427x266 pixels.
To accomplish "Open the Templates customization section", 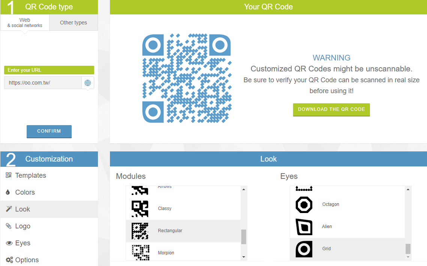I will pyautogui.click(x=49, y=175).
